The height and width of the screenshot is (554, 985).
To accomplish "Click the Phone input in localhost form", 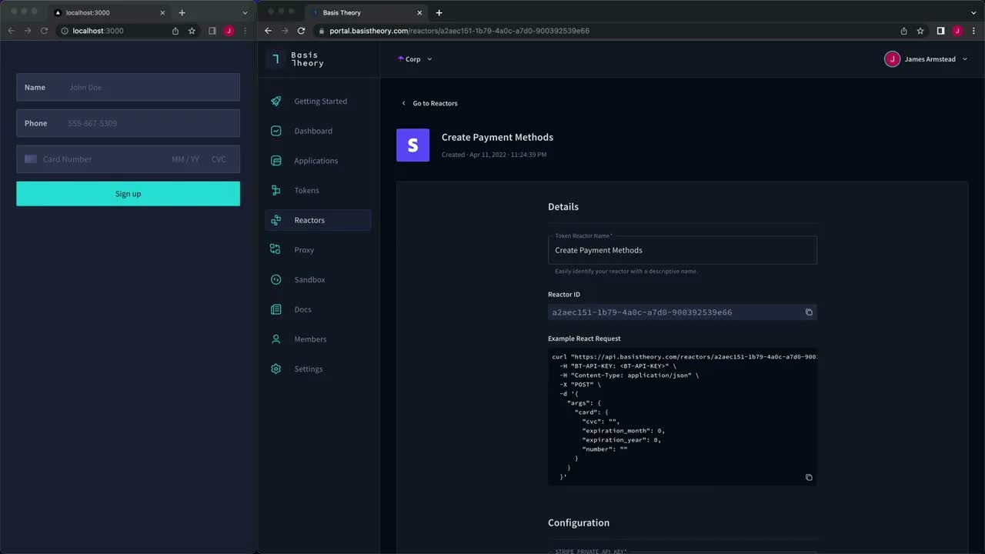I will point(128,123).
